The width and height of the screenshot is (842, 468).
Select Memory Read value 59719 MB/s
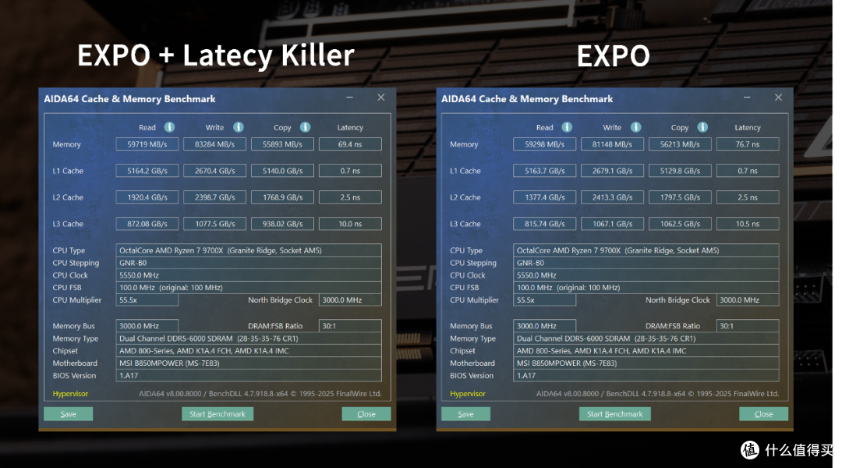tap(147, 144)
